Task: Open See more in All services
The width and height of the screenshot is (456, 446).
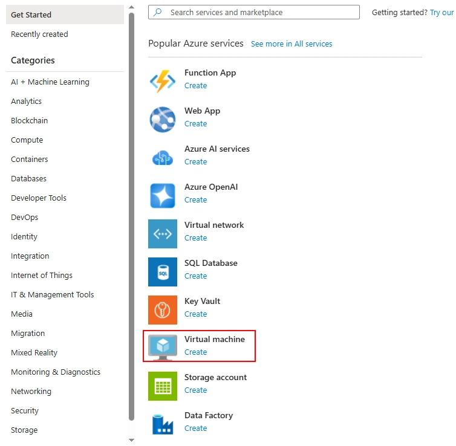Action: click(292, 44)
